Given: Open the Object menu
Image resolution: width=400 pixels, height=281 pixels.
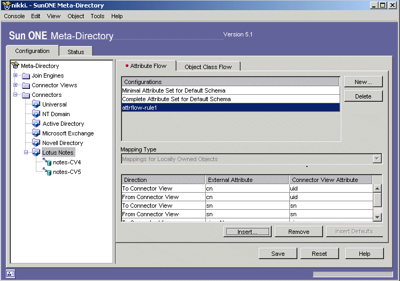Looking at the screenshot, I should pos(76,16).
